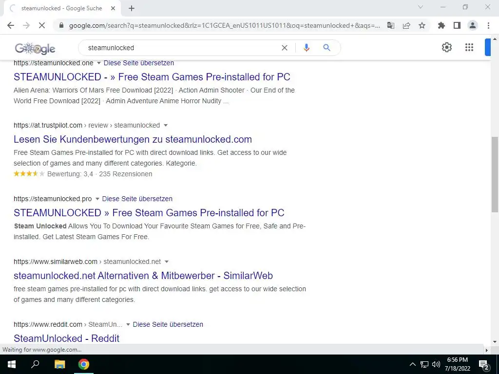Screen dimensions: 499x374
Task: Open STEAMUNLOCKED » Free Steam Games .pro result
Action: coord(149,213)
